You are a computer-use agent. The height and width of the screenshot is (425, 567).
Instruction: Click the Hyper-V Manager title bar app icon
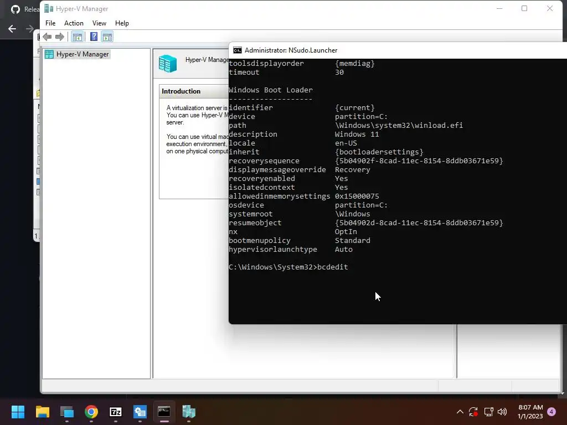[49, 9]
